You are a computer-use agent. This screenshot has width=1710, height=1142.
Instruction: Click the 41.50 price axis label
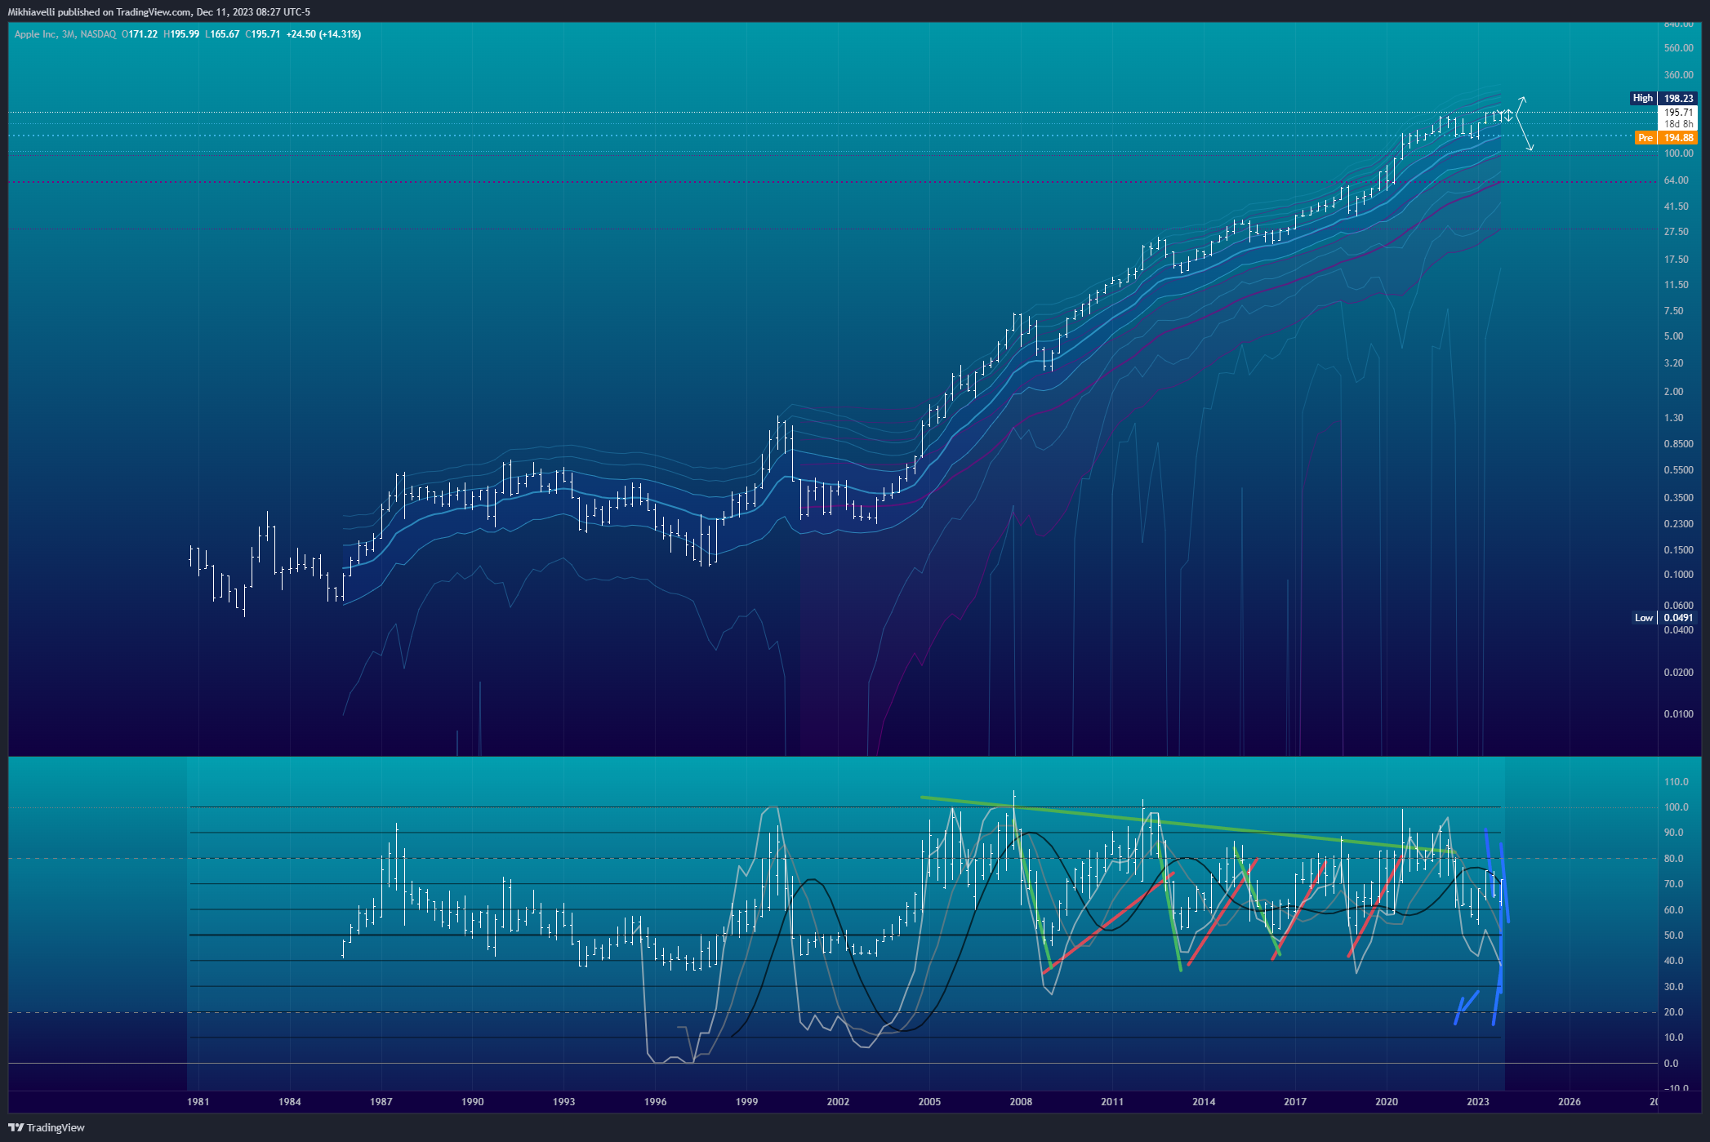pos(1676,207)
